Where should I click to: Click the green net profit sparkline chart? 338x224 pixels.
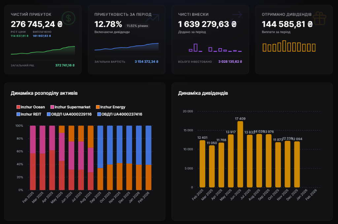pos(43,50)
